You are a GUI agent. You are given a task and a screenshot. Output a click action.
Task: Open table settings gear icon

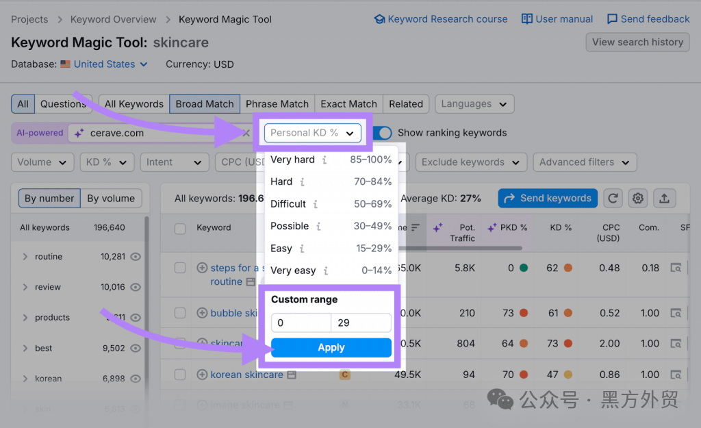pyautogui.click(x=638, y=198)
